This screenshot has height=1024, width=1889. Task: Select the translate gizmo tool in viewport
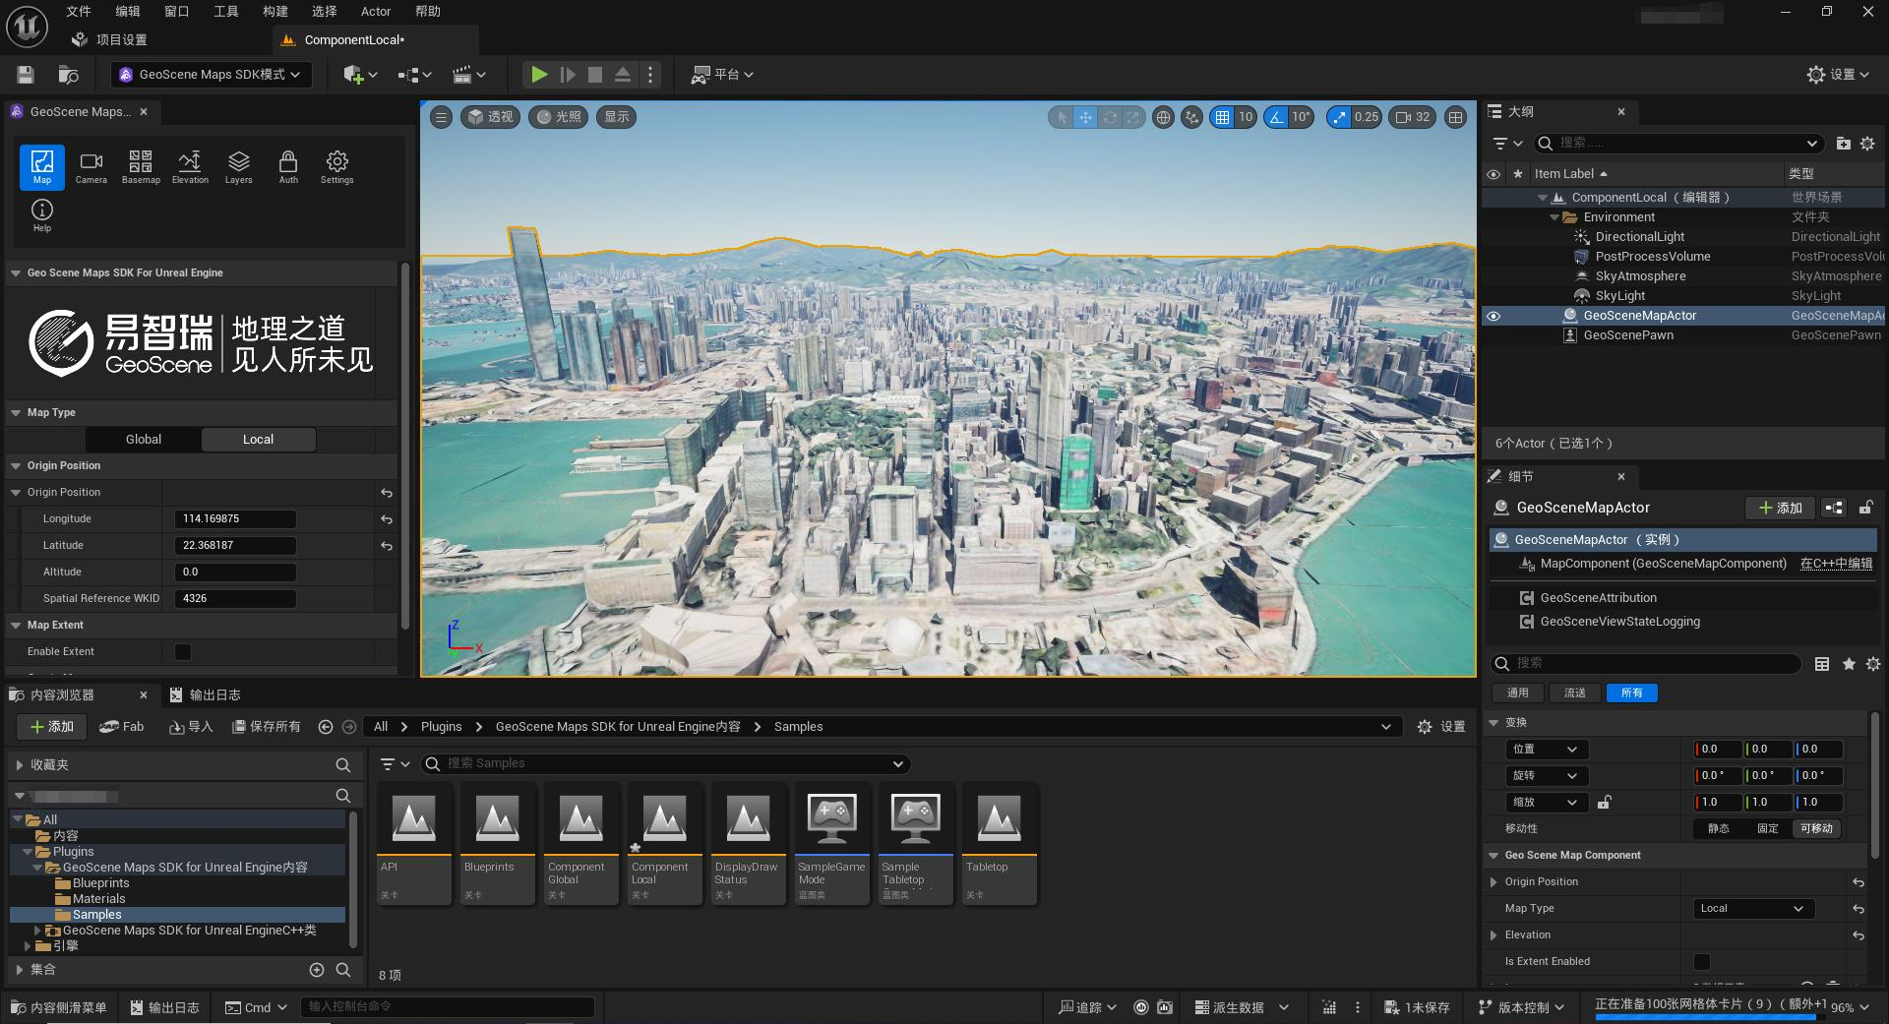[x=1085, y=117]
